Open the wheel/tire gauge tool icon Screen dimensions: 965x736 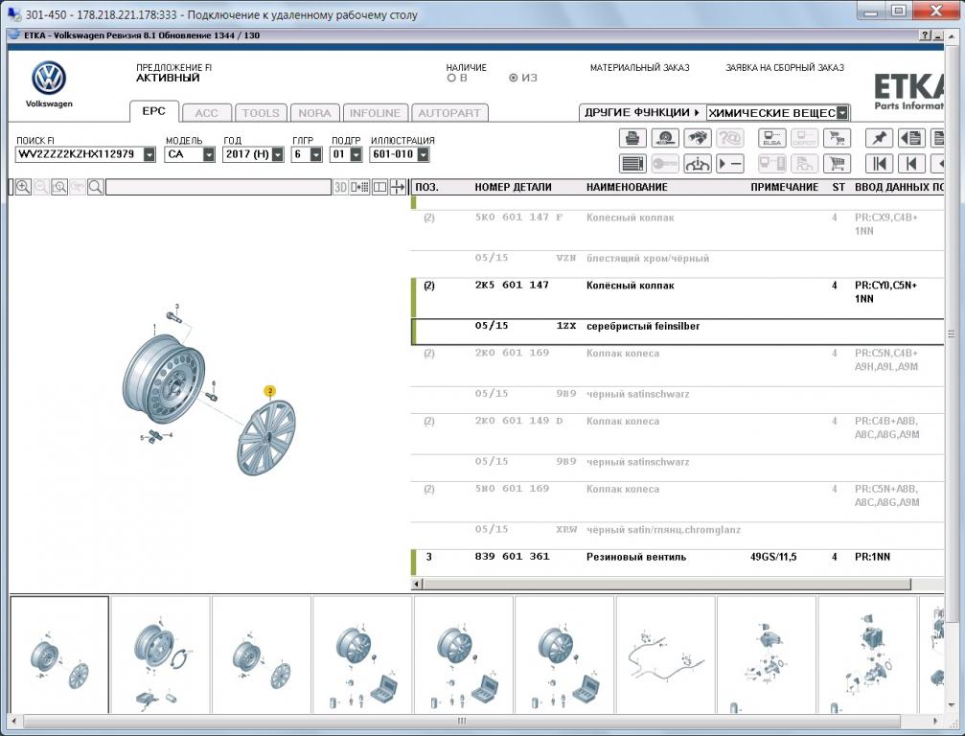tap(665, 138)
